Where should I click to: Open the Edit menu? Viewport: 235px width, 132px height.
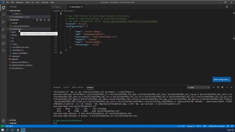12,2
